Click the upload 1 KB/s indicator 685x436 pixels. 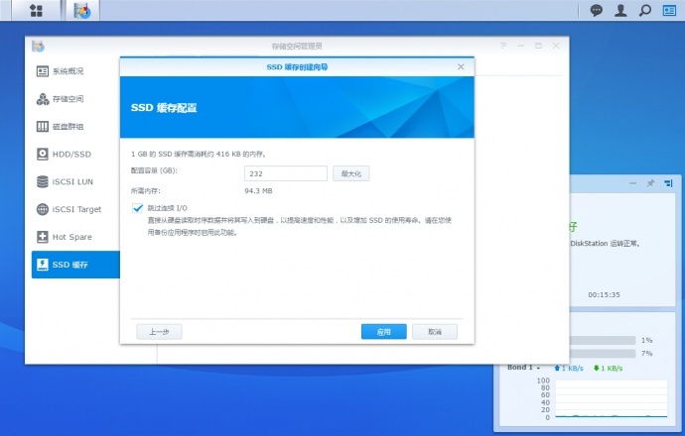[569, 368]
